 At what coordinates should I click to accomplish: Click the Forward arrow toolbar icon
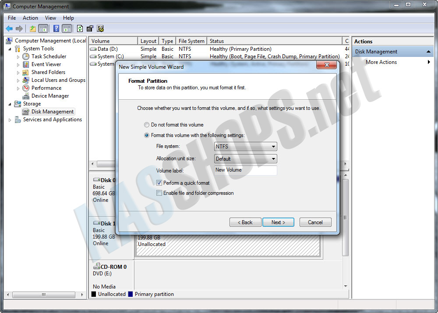(19, 28)
